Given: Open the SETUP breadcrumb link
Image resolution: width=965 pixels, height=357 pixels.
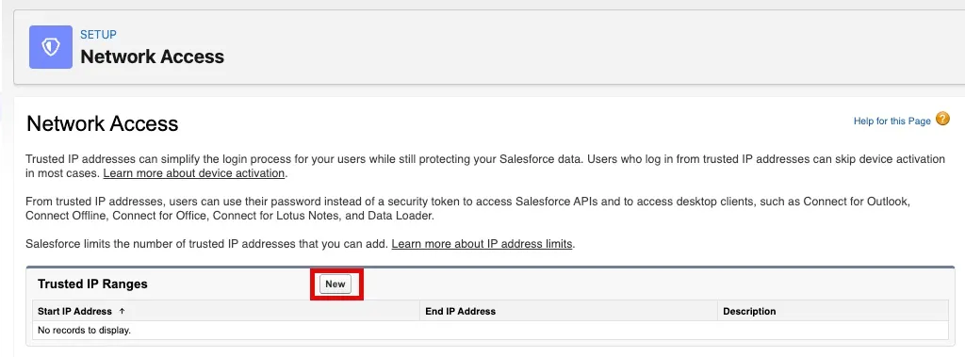Looking at the screenshot, I should 98,35.
